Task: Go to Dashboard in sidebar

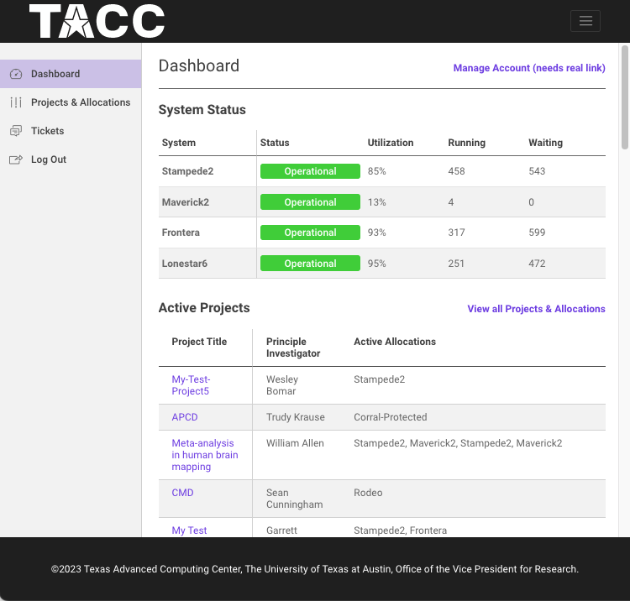Action: (x=71, y=74)
